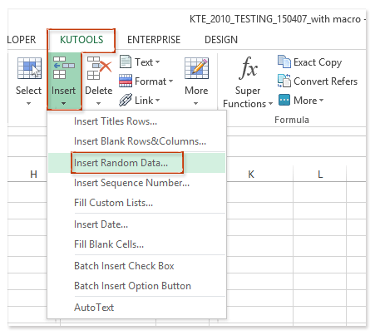The width and height of the screenshot is (375, 335).
Task: Click the Select range icon
Action: click(x=29, y=68)
